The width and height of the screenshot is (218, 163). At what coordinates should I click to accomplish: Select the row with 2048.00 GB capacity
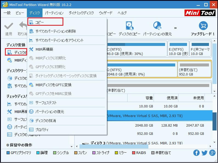160,126
